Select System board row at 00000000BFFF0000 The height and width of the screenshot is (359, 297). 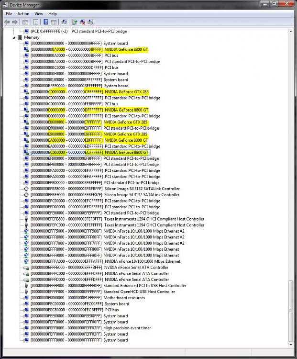coord(79,86)
